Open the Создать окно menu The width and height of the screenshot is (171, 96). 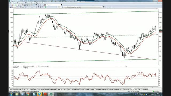(20, 3)
